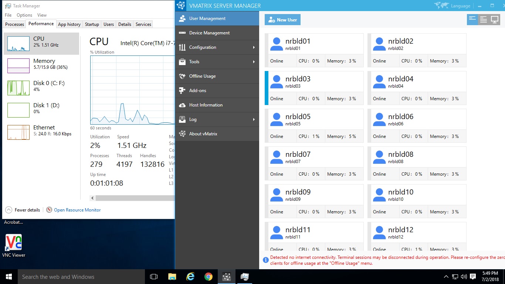This screenshot has width=505, height=284.
Task: Click the nrbld09 user name text
Action: (x=298, y=192)
